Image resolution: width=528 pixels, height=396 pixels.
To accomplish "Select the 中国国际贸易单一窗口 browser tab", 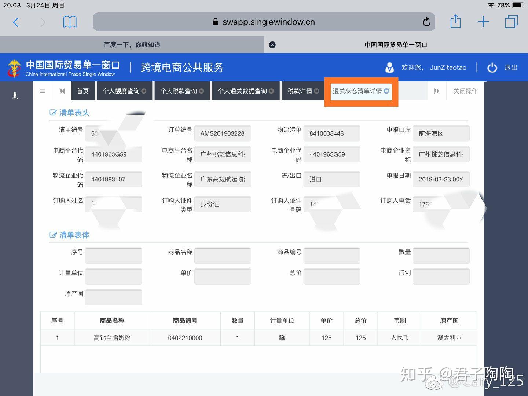I will [x=396, y=45].
